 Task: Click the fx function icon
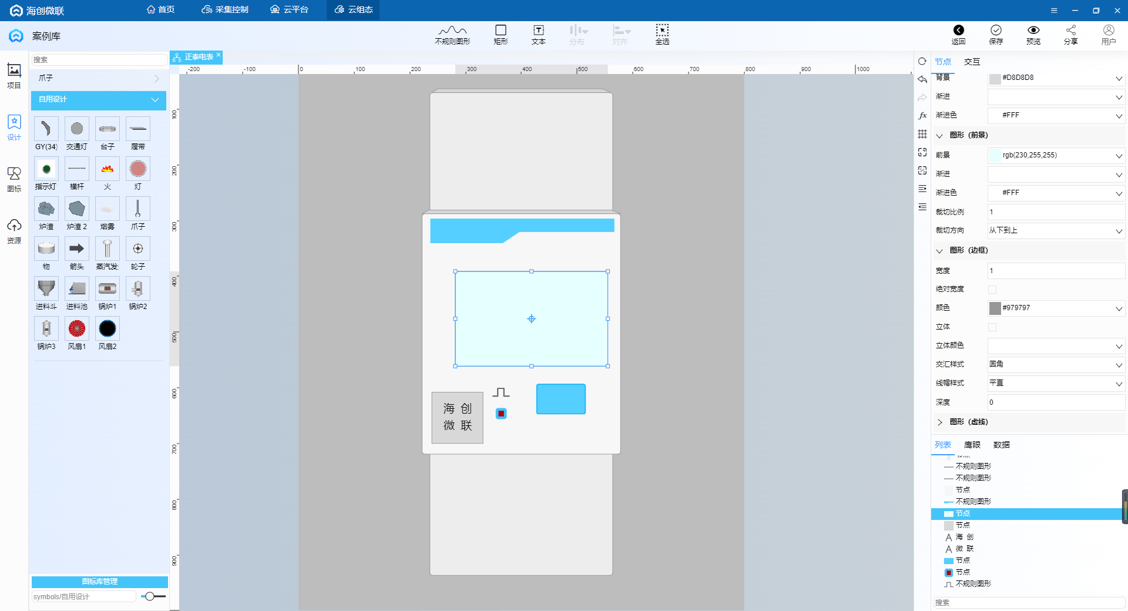922,116
